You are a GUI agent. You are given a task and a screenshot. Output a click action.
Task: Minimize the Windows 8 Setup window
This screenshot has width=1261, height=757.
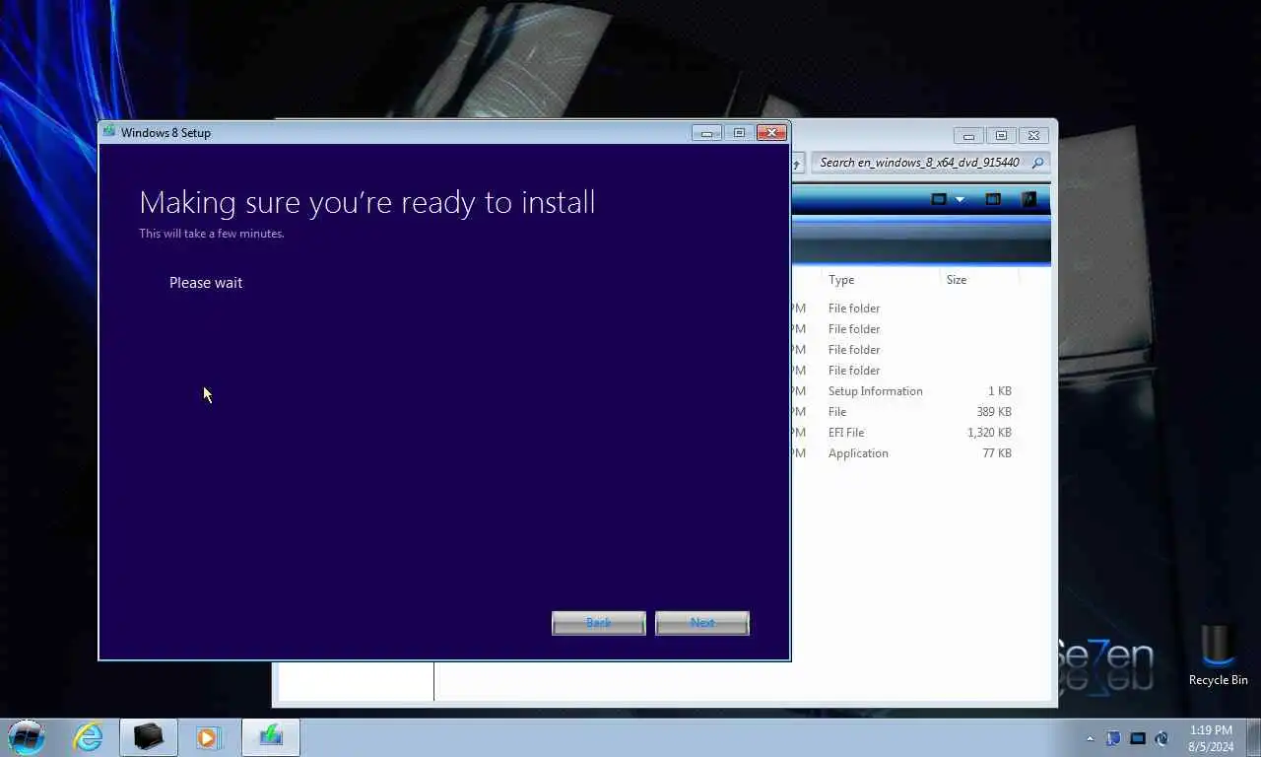click(706, 133)
